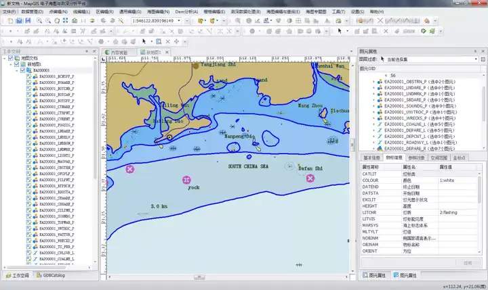Open the map scale 1:546122 dropdown
Viewport: 488px width, 290px height.
pyautogui.click(x=179, y=21)
